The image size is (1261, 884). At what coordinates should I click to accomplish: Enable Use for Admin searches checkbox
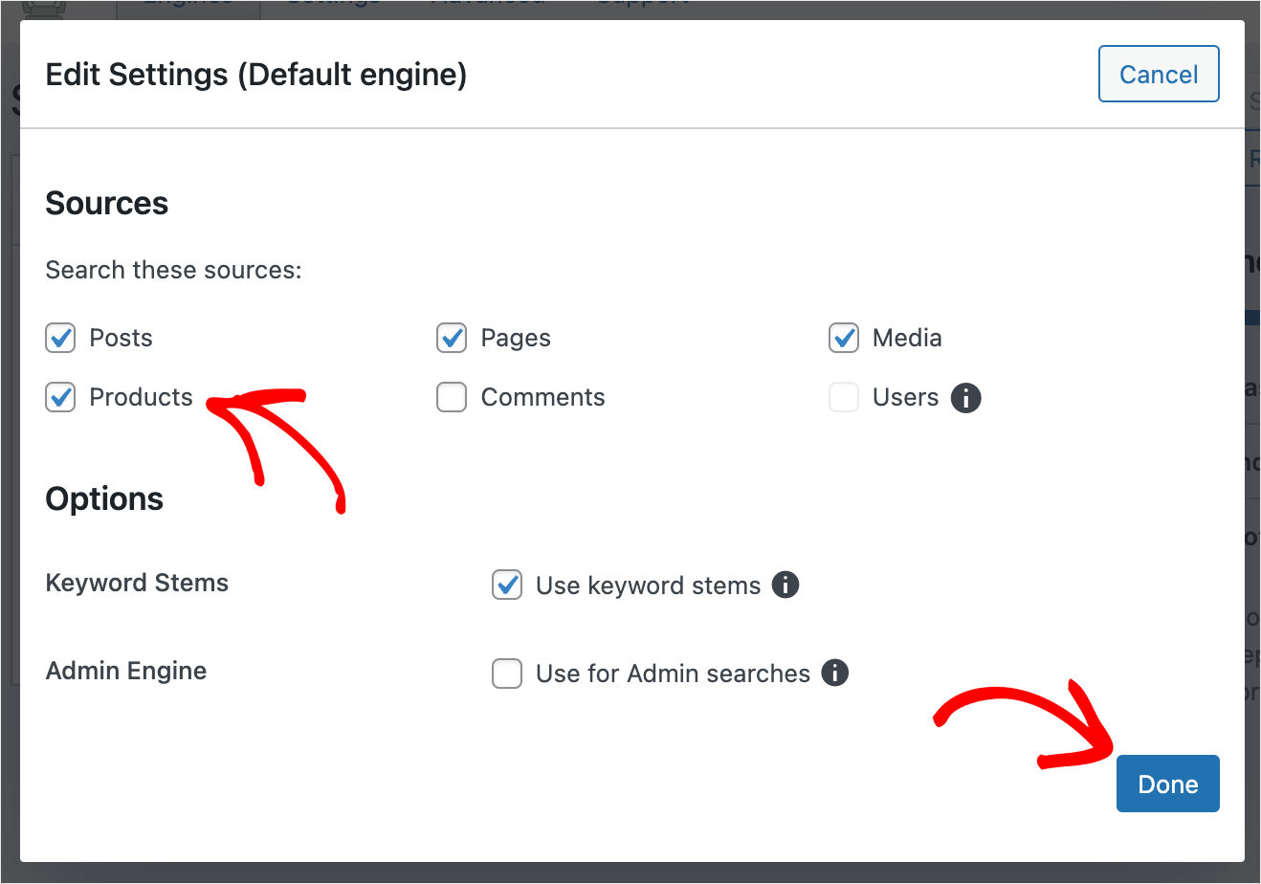coord(507,674)
